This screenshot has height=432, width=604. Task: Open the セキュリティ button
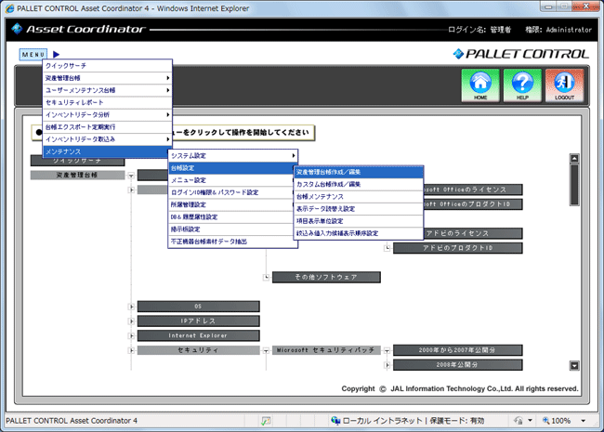198,350
